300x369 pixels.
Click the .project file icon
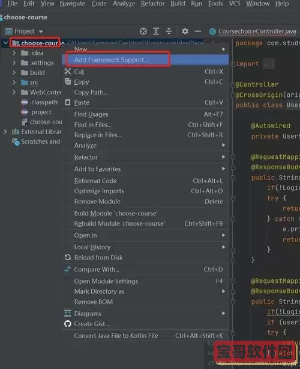tap(25, 112)
